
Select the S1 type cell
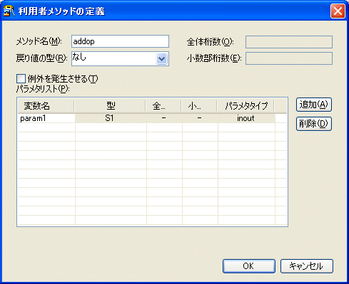(x=111, y=118)
